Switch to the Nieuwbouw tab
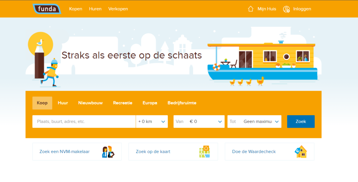The width and height of the screenshot is (358, 182). (x=91, y=103)
